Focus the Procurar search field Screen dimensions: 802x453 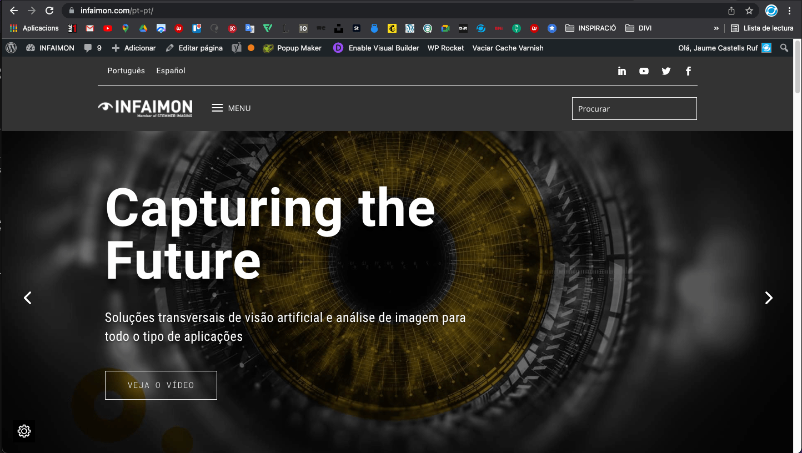point(634,109)
